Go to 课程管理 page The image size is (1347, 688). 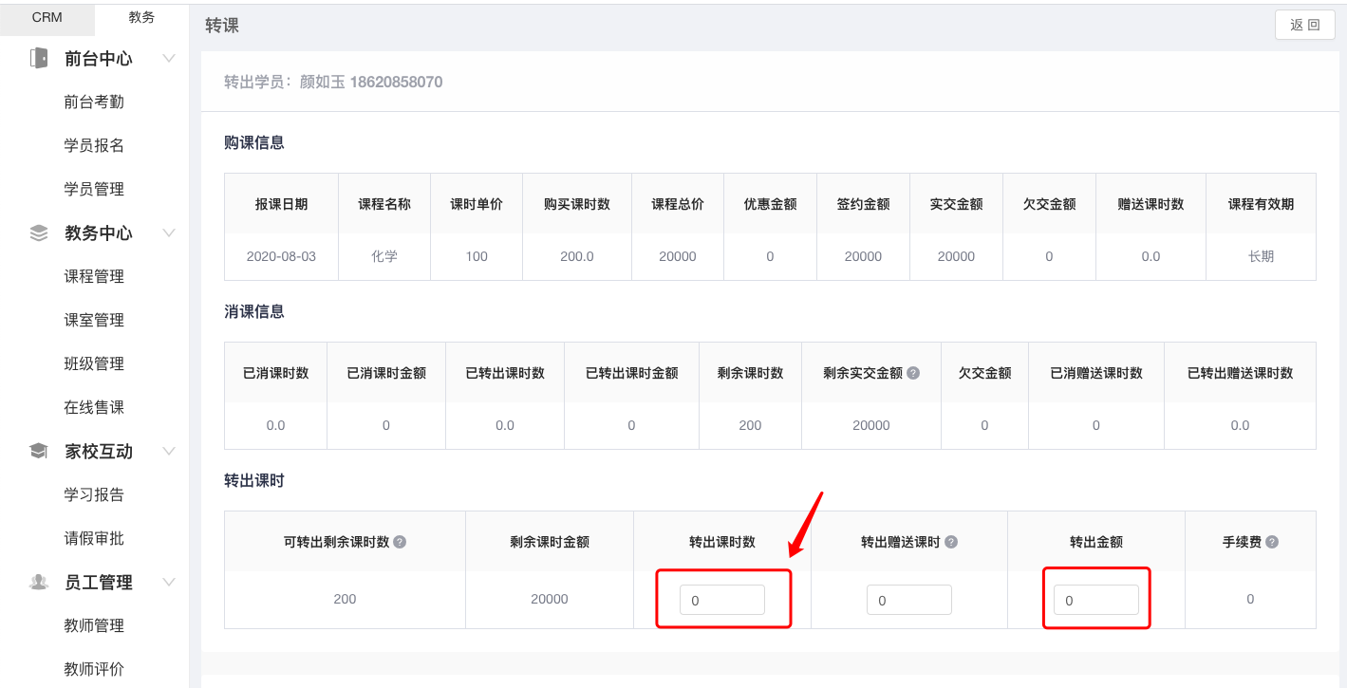tap(94, 276)
